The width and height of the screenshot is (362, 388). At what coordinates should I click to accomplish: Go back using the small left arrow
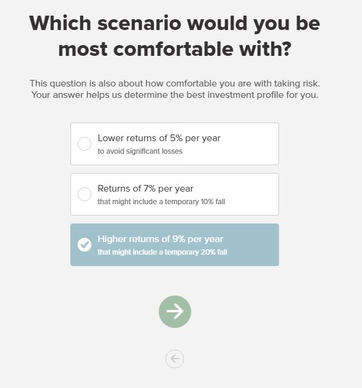(x=174, y=359)
